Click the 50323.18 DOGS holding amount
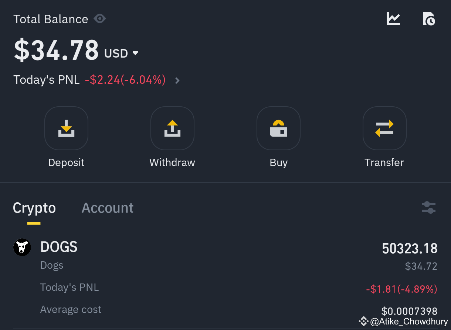Image resolution: width=451 pixels, height=330 pixels. [410, 248]
